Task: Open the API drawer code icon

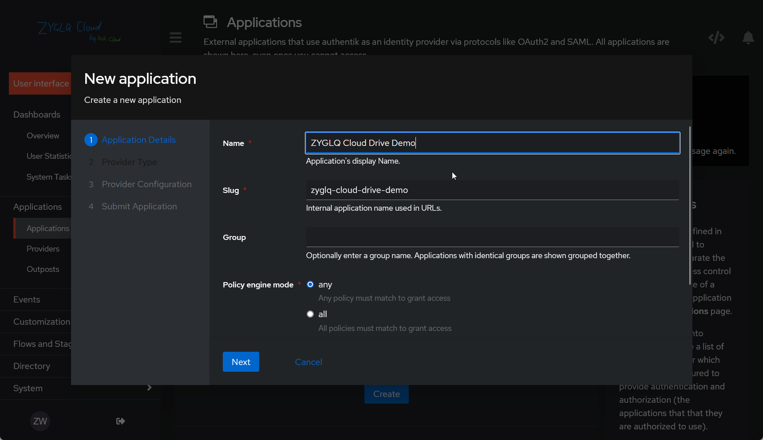Action: (716, 38)
